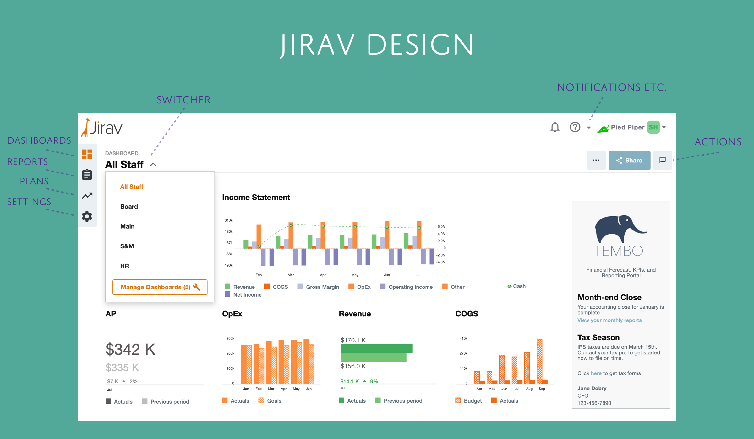Screen dimensions: 754x439
Task: Open the comments speech bubble icon
Action: (662, 160)
